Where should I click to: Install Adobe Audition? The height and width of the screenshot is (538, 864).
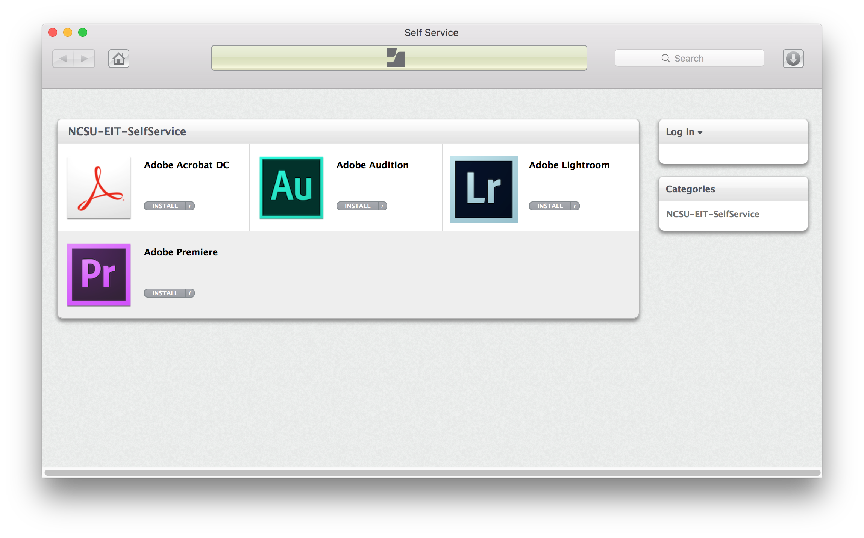[358, 206]
